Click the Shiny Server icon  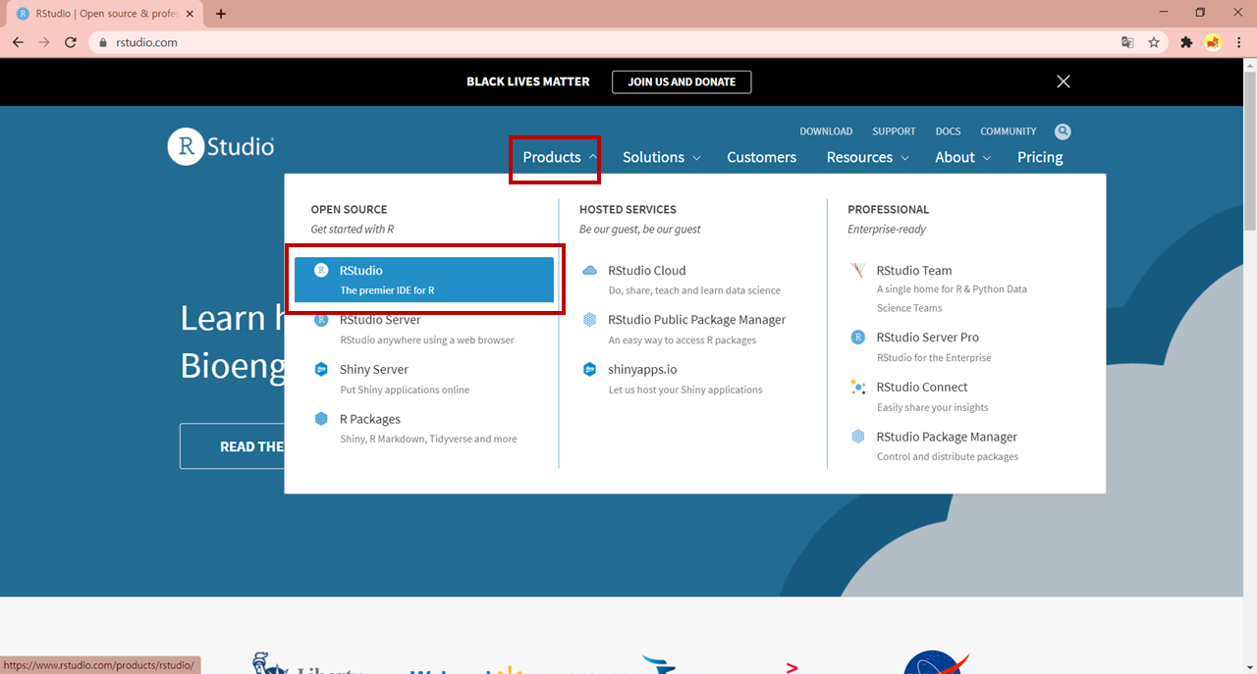(x=321, y=369)
